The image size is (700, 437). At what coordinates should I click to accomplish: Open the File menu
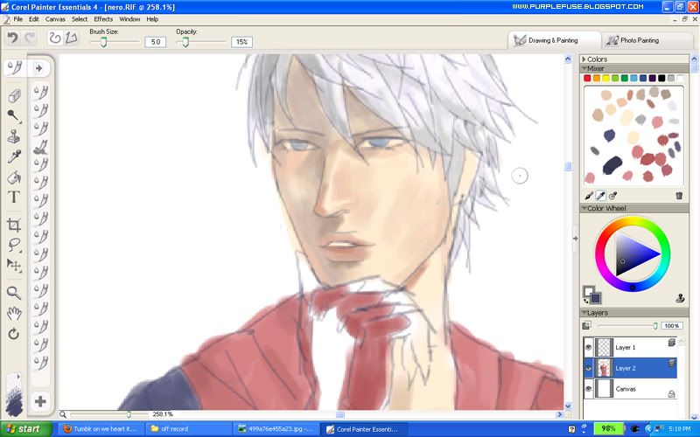tap(17, 19)
